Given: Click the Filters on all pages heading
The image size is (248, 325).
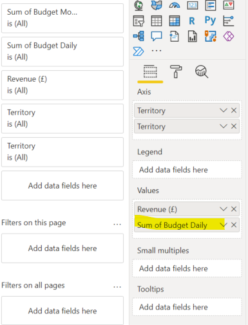Looking at the screenshot, I should tap(33, 285).
